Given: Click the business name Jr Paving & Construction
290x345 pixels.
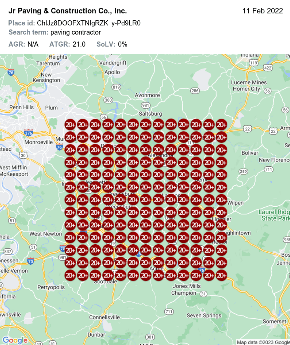Looking at the screenshot, I should [68, 11].
